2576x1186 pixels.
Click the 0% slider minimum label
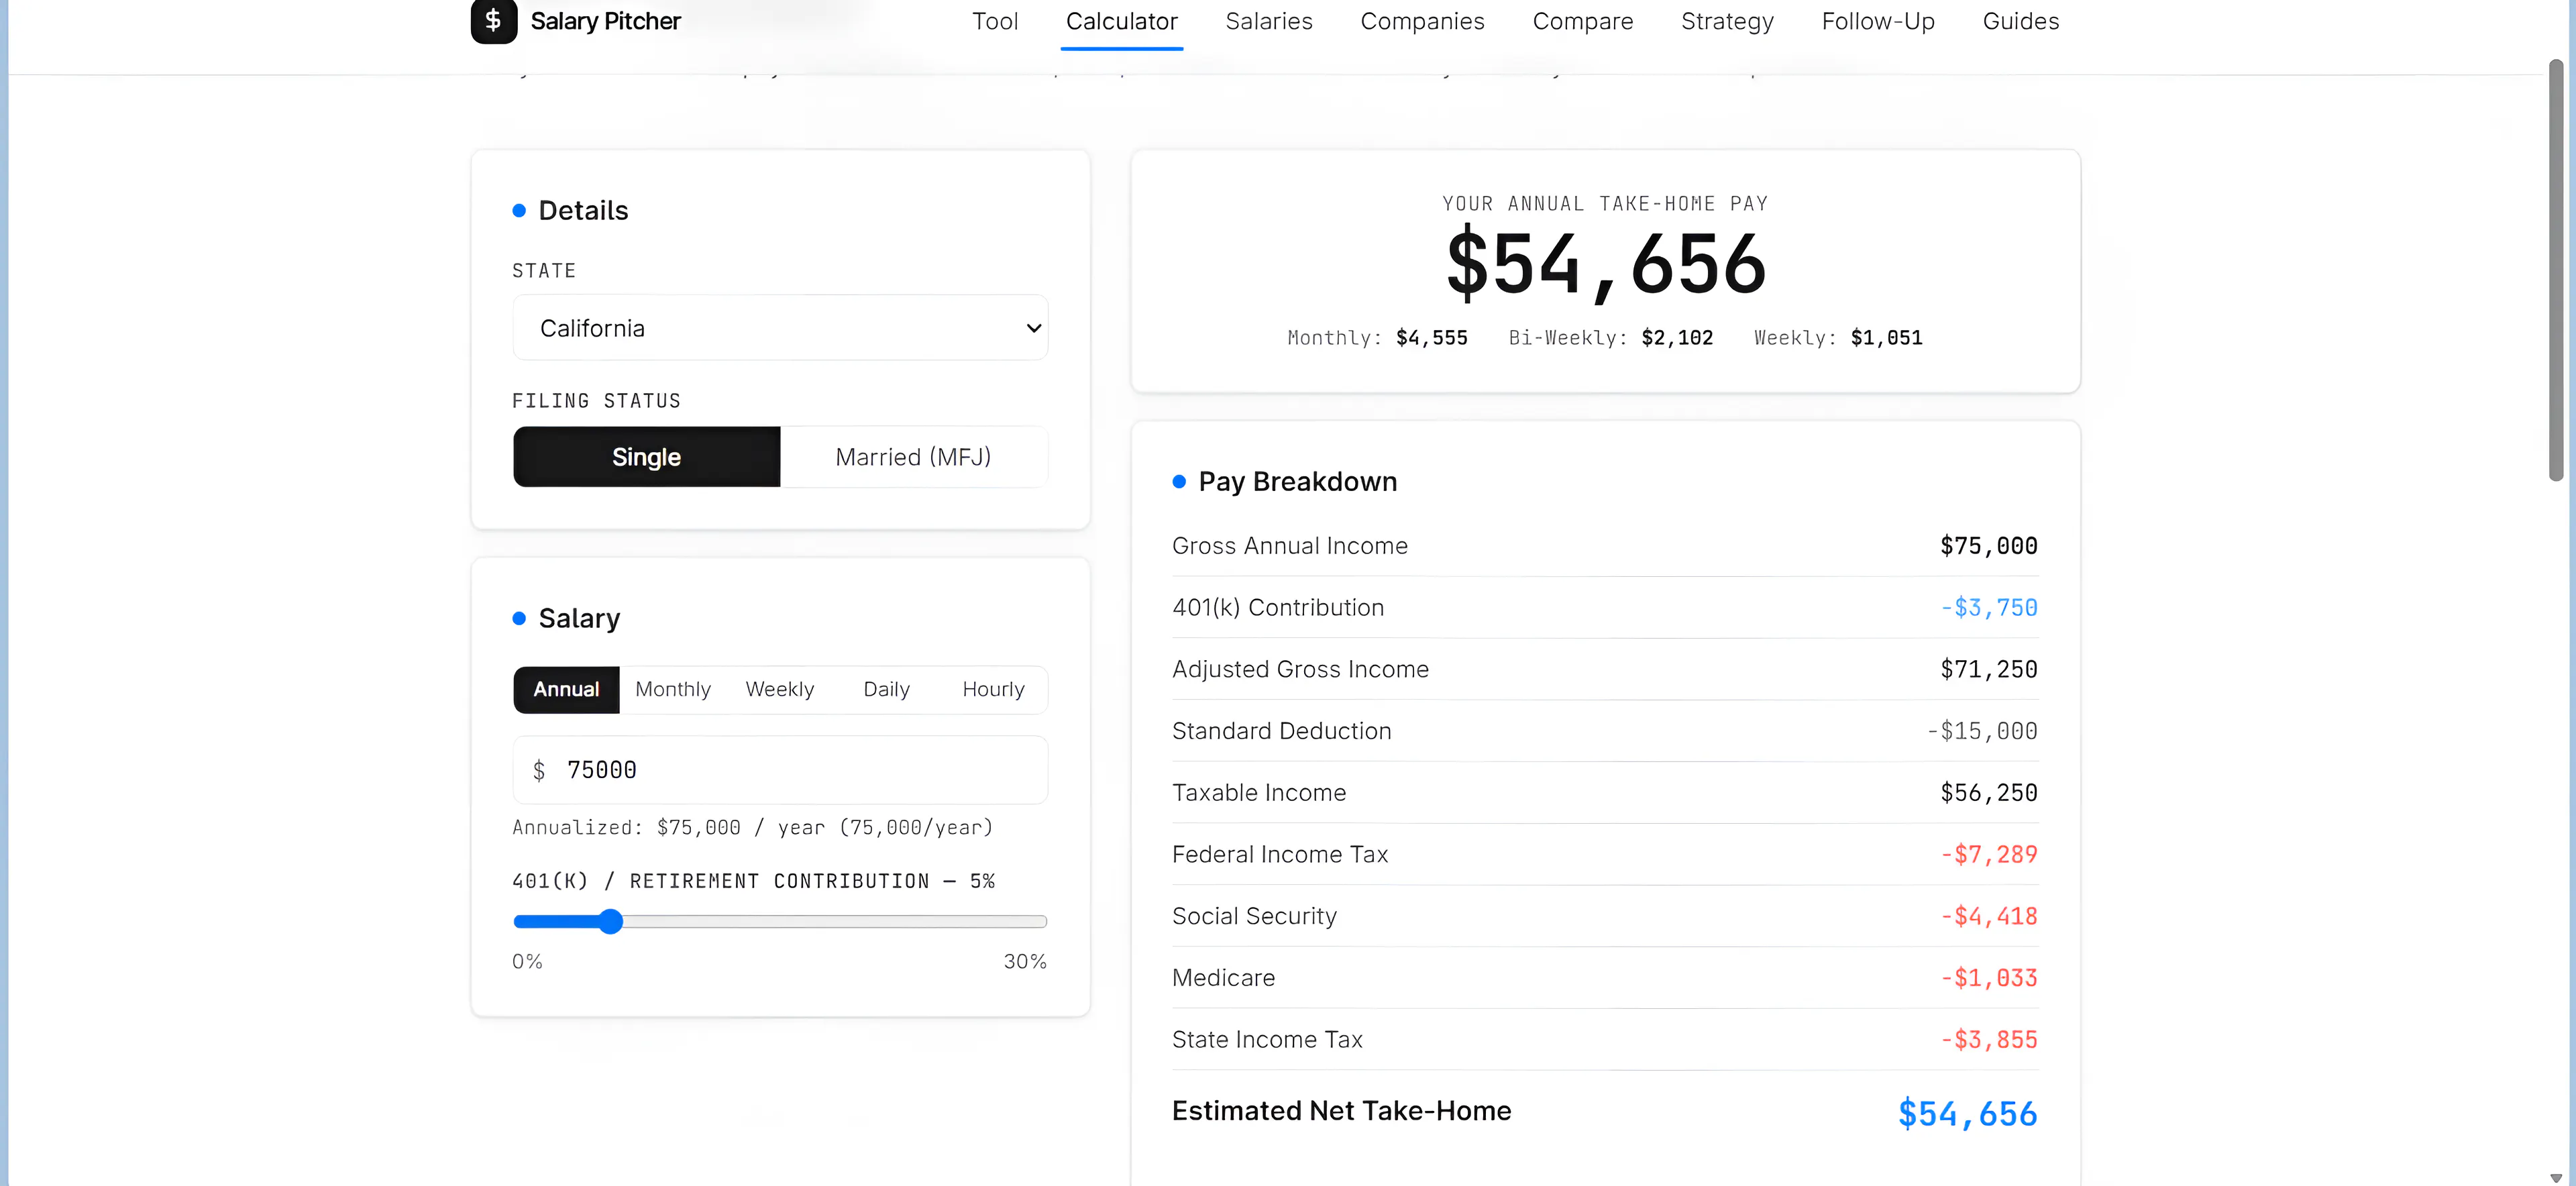coord(527,961)
